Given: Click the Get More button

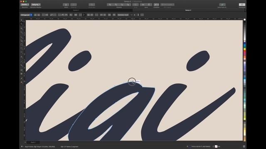Looking at the screenshot, I should [222, 5].
